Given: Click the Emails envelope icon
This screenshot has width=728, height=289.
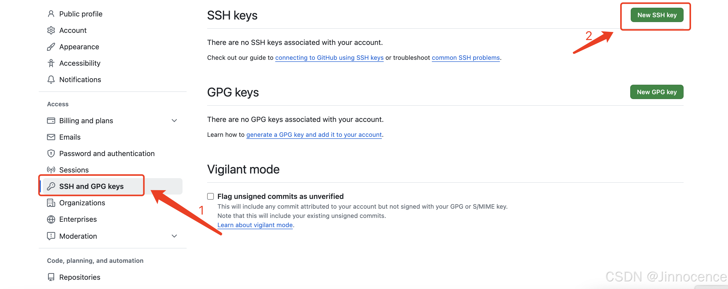Looking at the screenshot, I should tap(51, 137).
